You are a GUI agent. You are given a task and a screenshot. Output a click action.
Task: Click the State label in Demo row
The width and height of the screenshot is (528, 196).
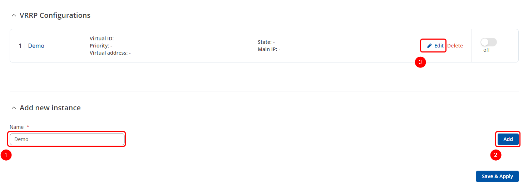265,42
